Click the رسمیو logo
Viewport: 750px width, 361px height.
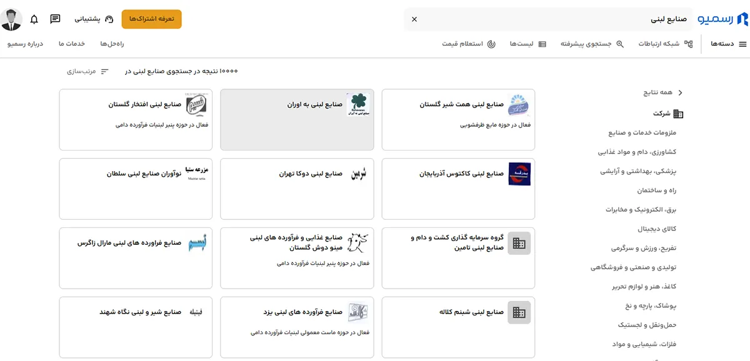point(722,19)
